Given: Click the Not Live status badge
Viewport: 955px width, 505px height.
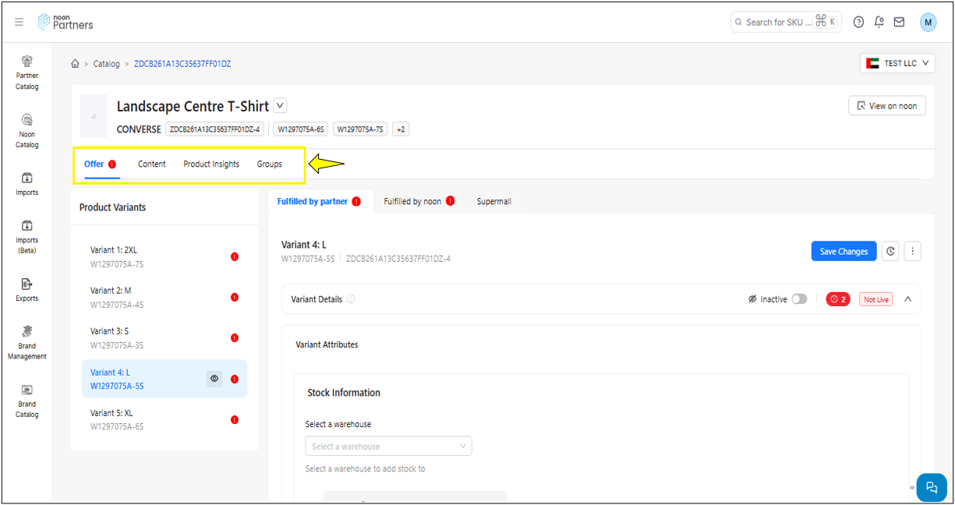Looking at the screenshot, I should [x=876, y=299].
